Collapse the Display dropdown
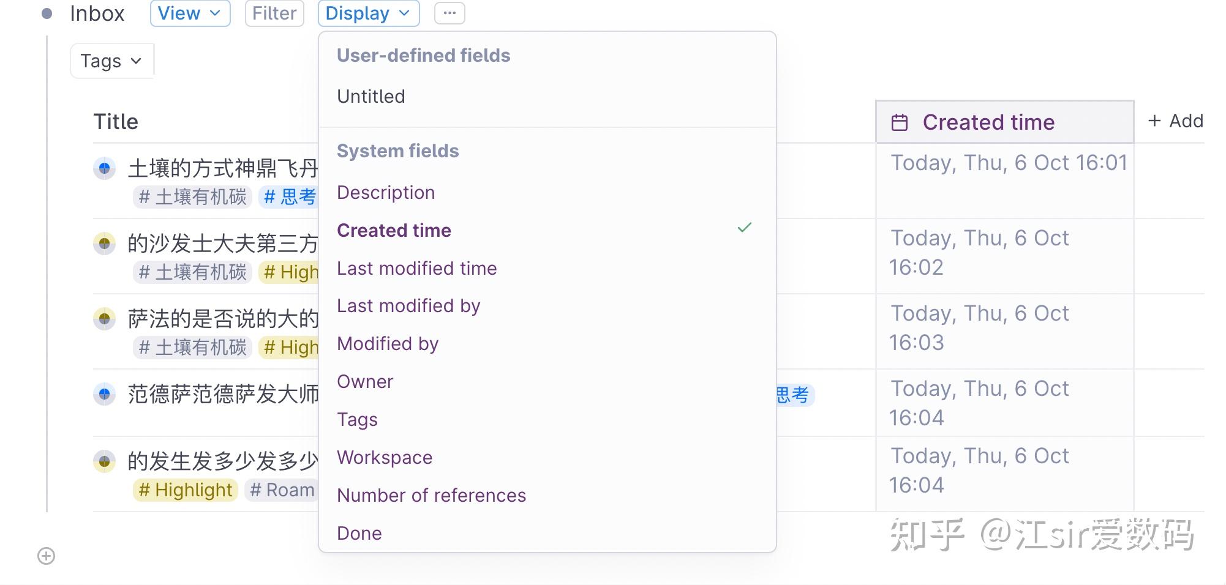The width and height of the screenshot is (1226, 585). coord(368,13)
